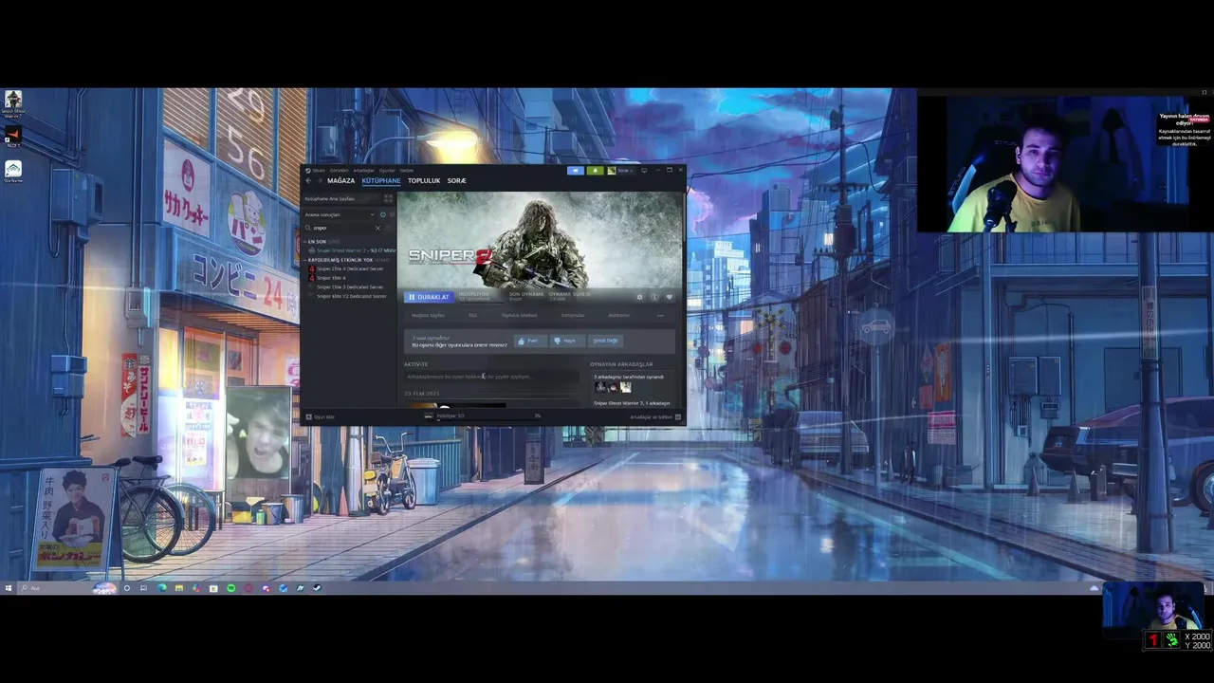
Task: Open Topluluk Merkezi link
Action: [519, 315]
